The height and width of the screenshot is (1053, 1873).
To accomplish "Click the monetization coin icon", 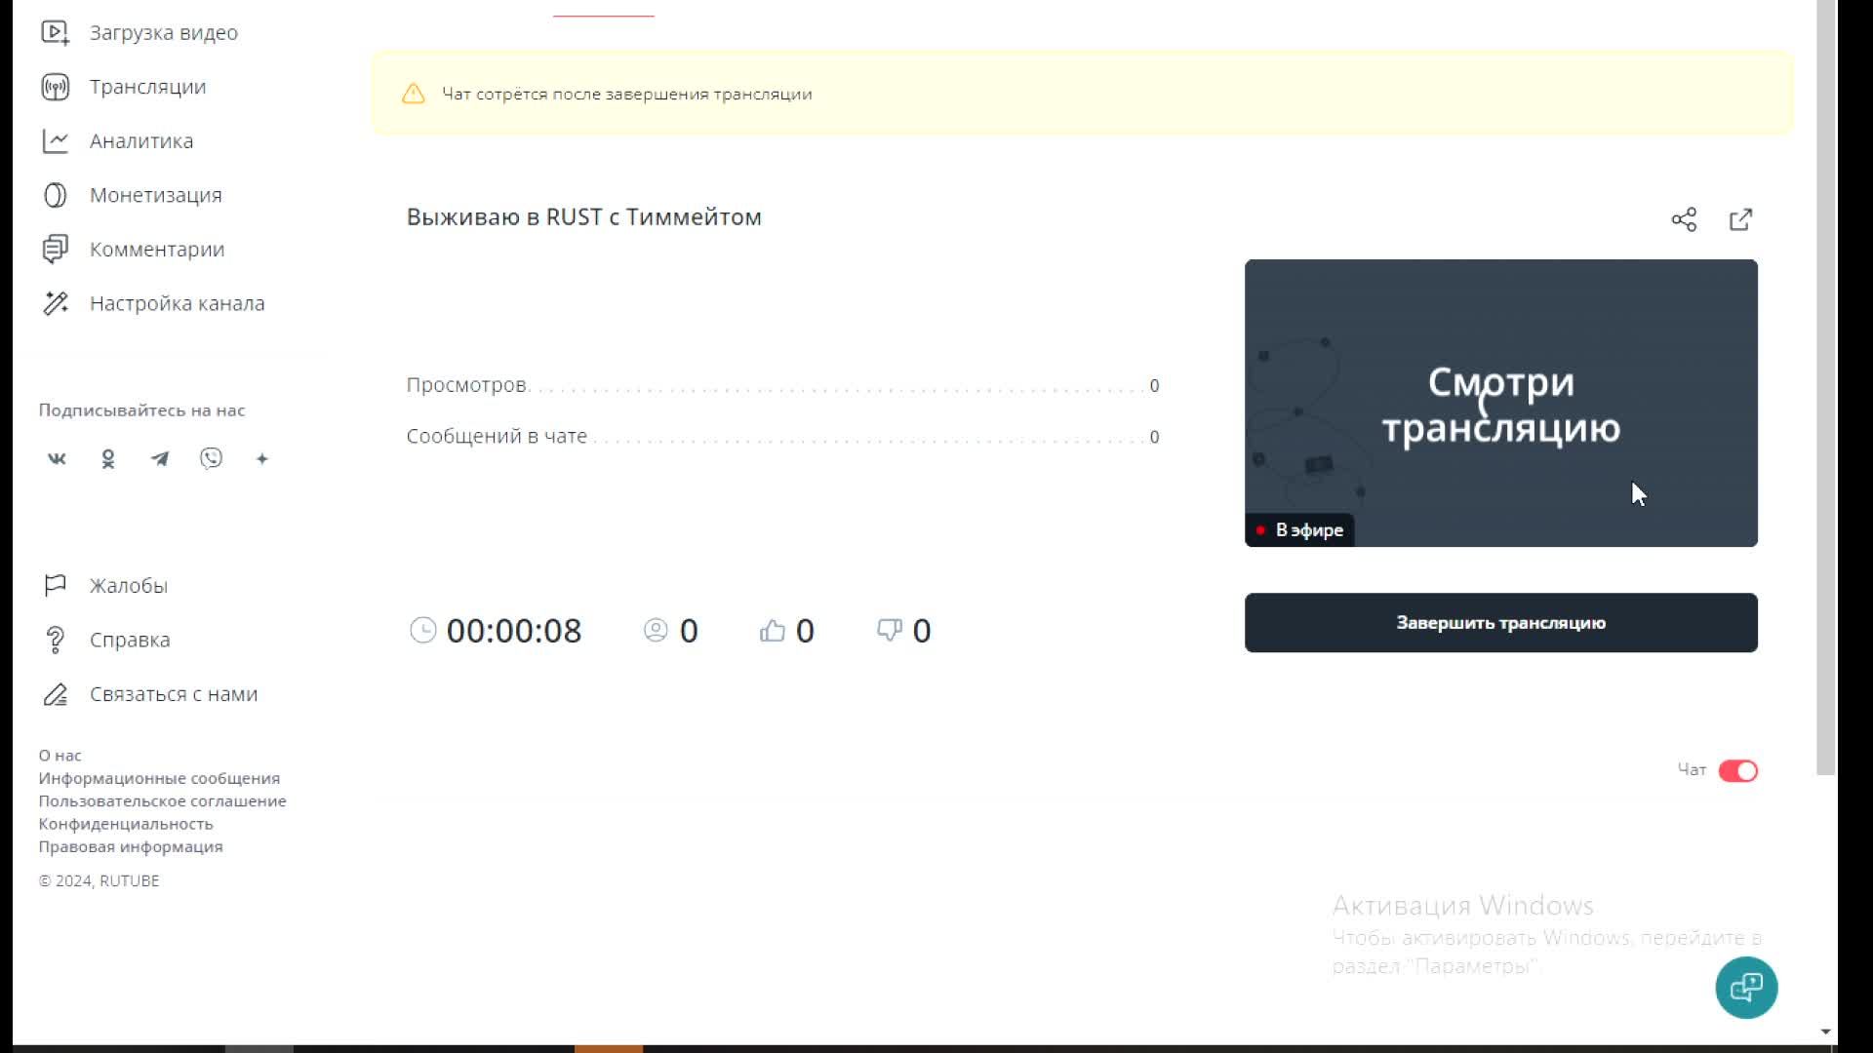I will click(x=56, y=195).
